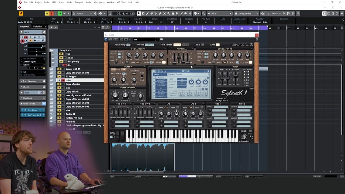
Task: Adjust the Mix A mixer slider
Action: tap(222, 78)
